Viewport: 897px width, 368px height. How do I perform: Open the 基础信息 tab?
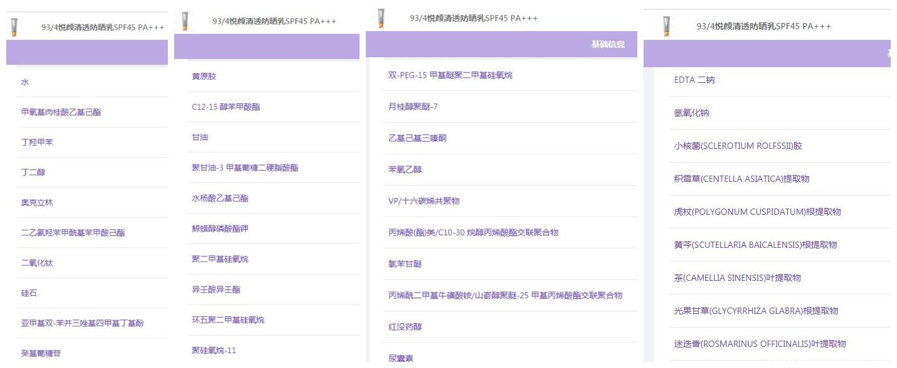608,44
